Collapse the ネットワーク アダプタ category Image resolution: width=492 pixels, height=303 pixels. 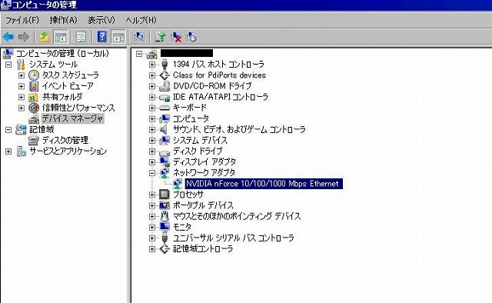[x=152, y=173]
